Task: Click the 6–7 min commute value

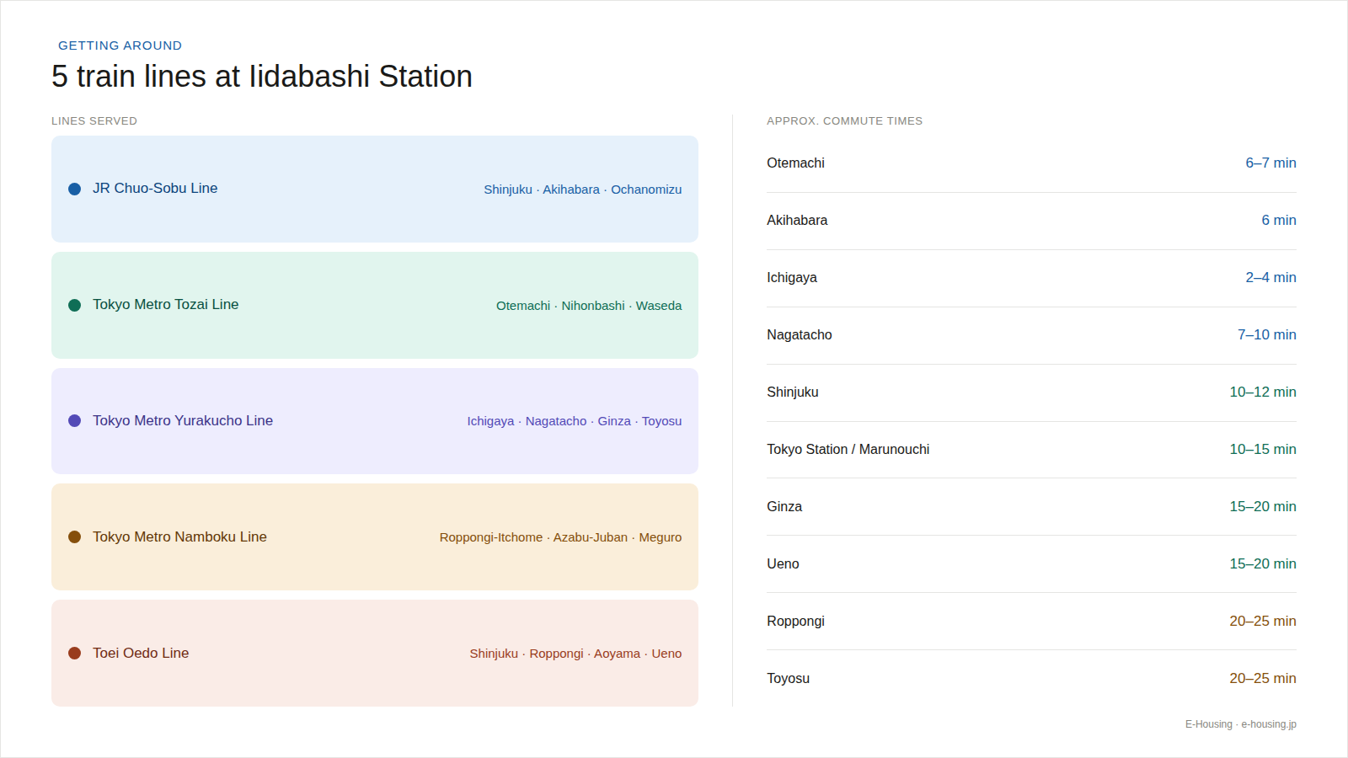Action: point(1270,163)
